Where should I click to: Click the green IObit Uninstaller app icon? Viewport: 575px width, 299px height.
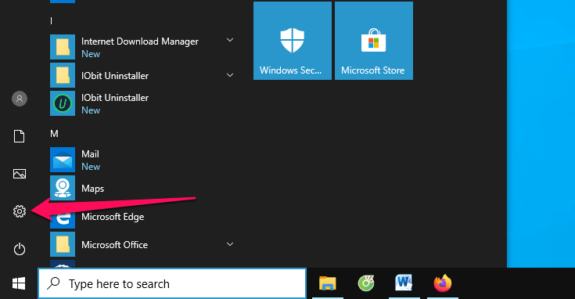[x=63, y=103]
